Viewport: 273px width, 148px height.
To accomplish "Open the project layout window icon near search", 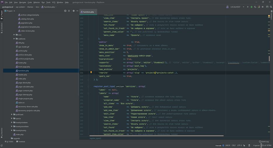I will 267,7.
